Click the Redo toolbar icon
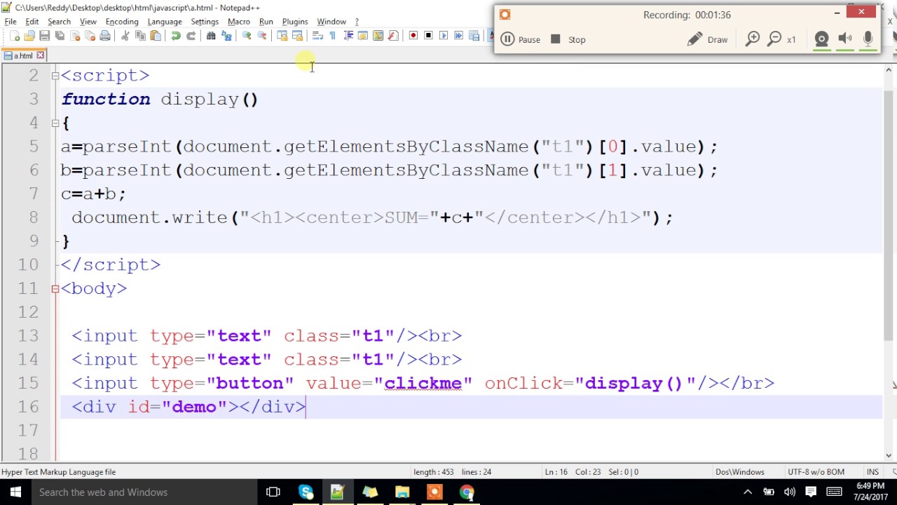 coord(191,36)
